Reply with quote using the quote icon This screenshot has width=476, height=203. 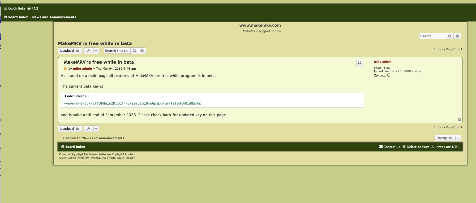359,63
